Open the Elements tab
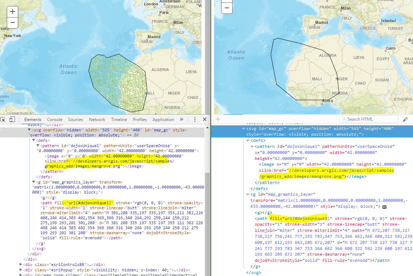 point(33,120)
